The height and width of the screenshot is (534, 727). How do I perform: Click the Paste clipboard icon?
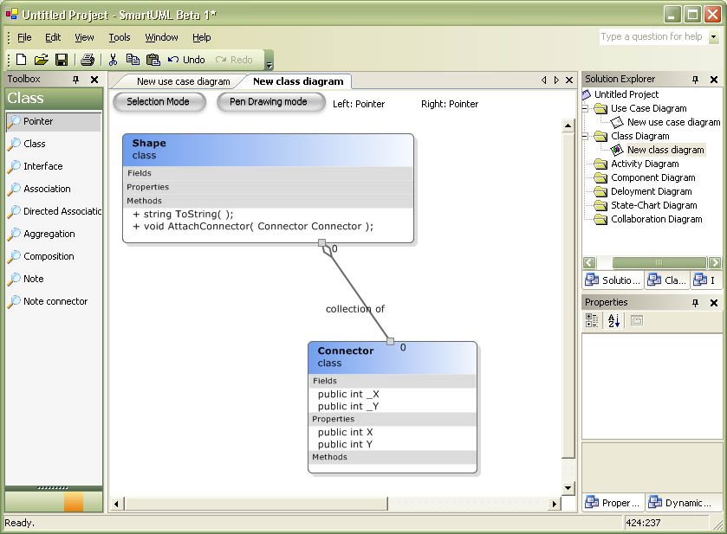coord(153,60)
